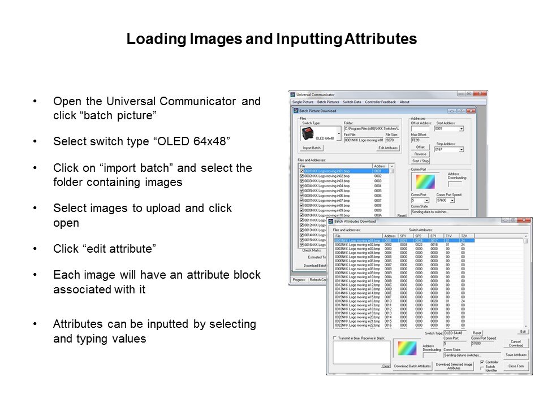Open the Switch Type dropdown

339,134
